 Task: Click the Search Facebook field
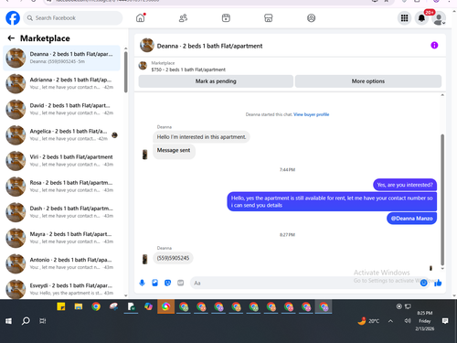pos(73,18)
